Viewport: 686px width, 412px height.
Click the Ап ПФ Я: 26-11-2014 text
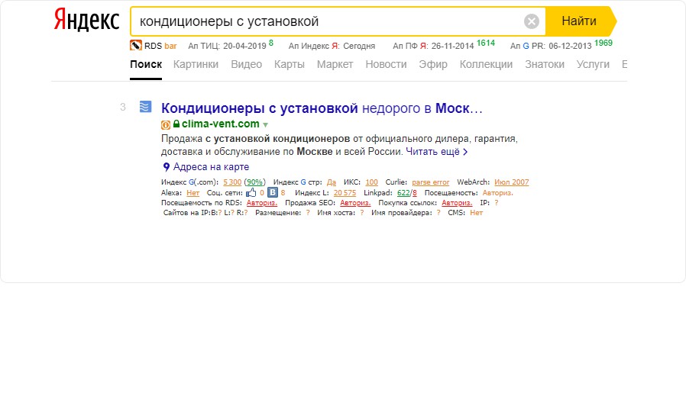click(433, 46)
